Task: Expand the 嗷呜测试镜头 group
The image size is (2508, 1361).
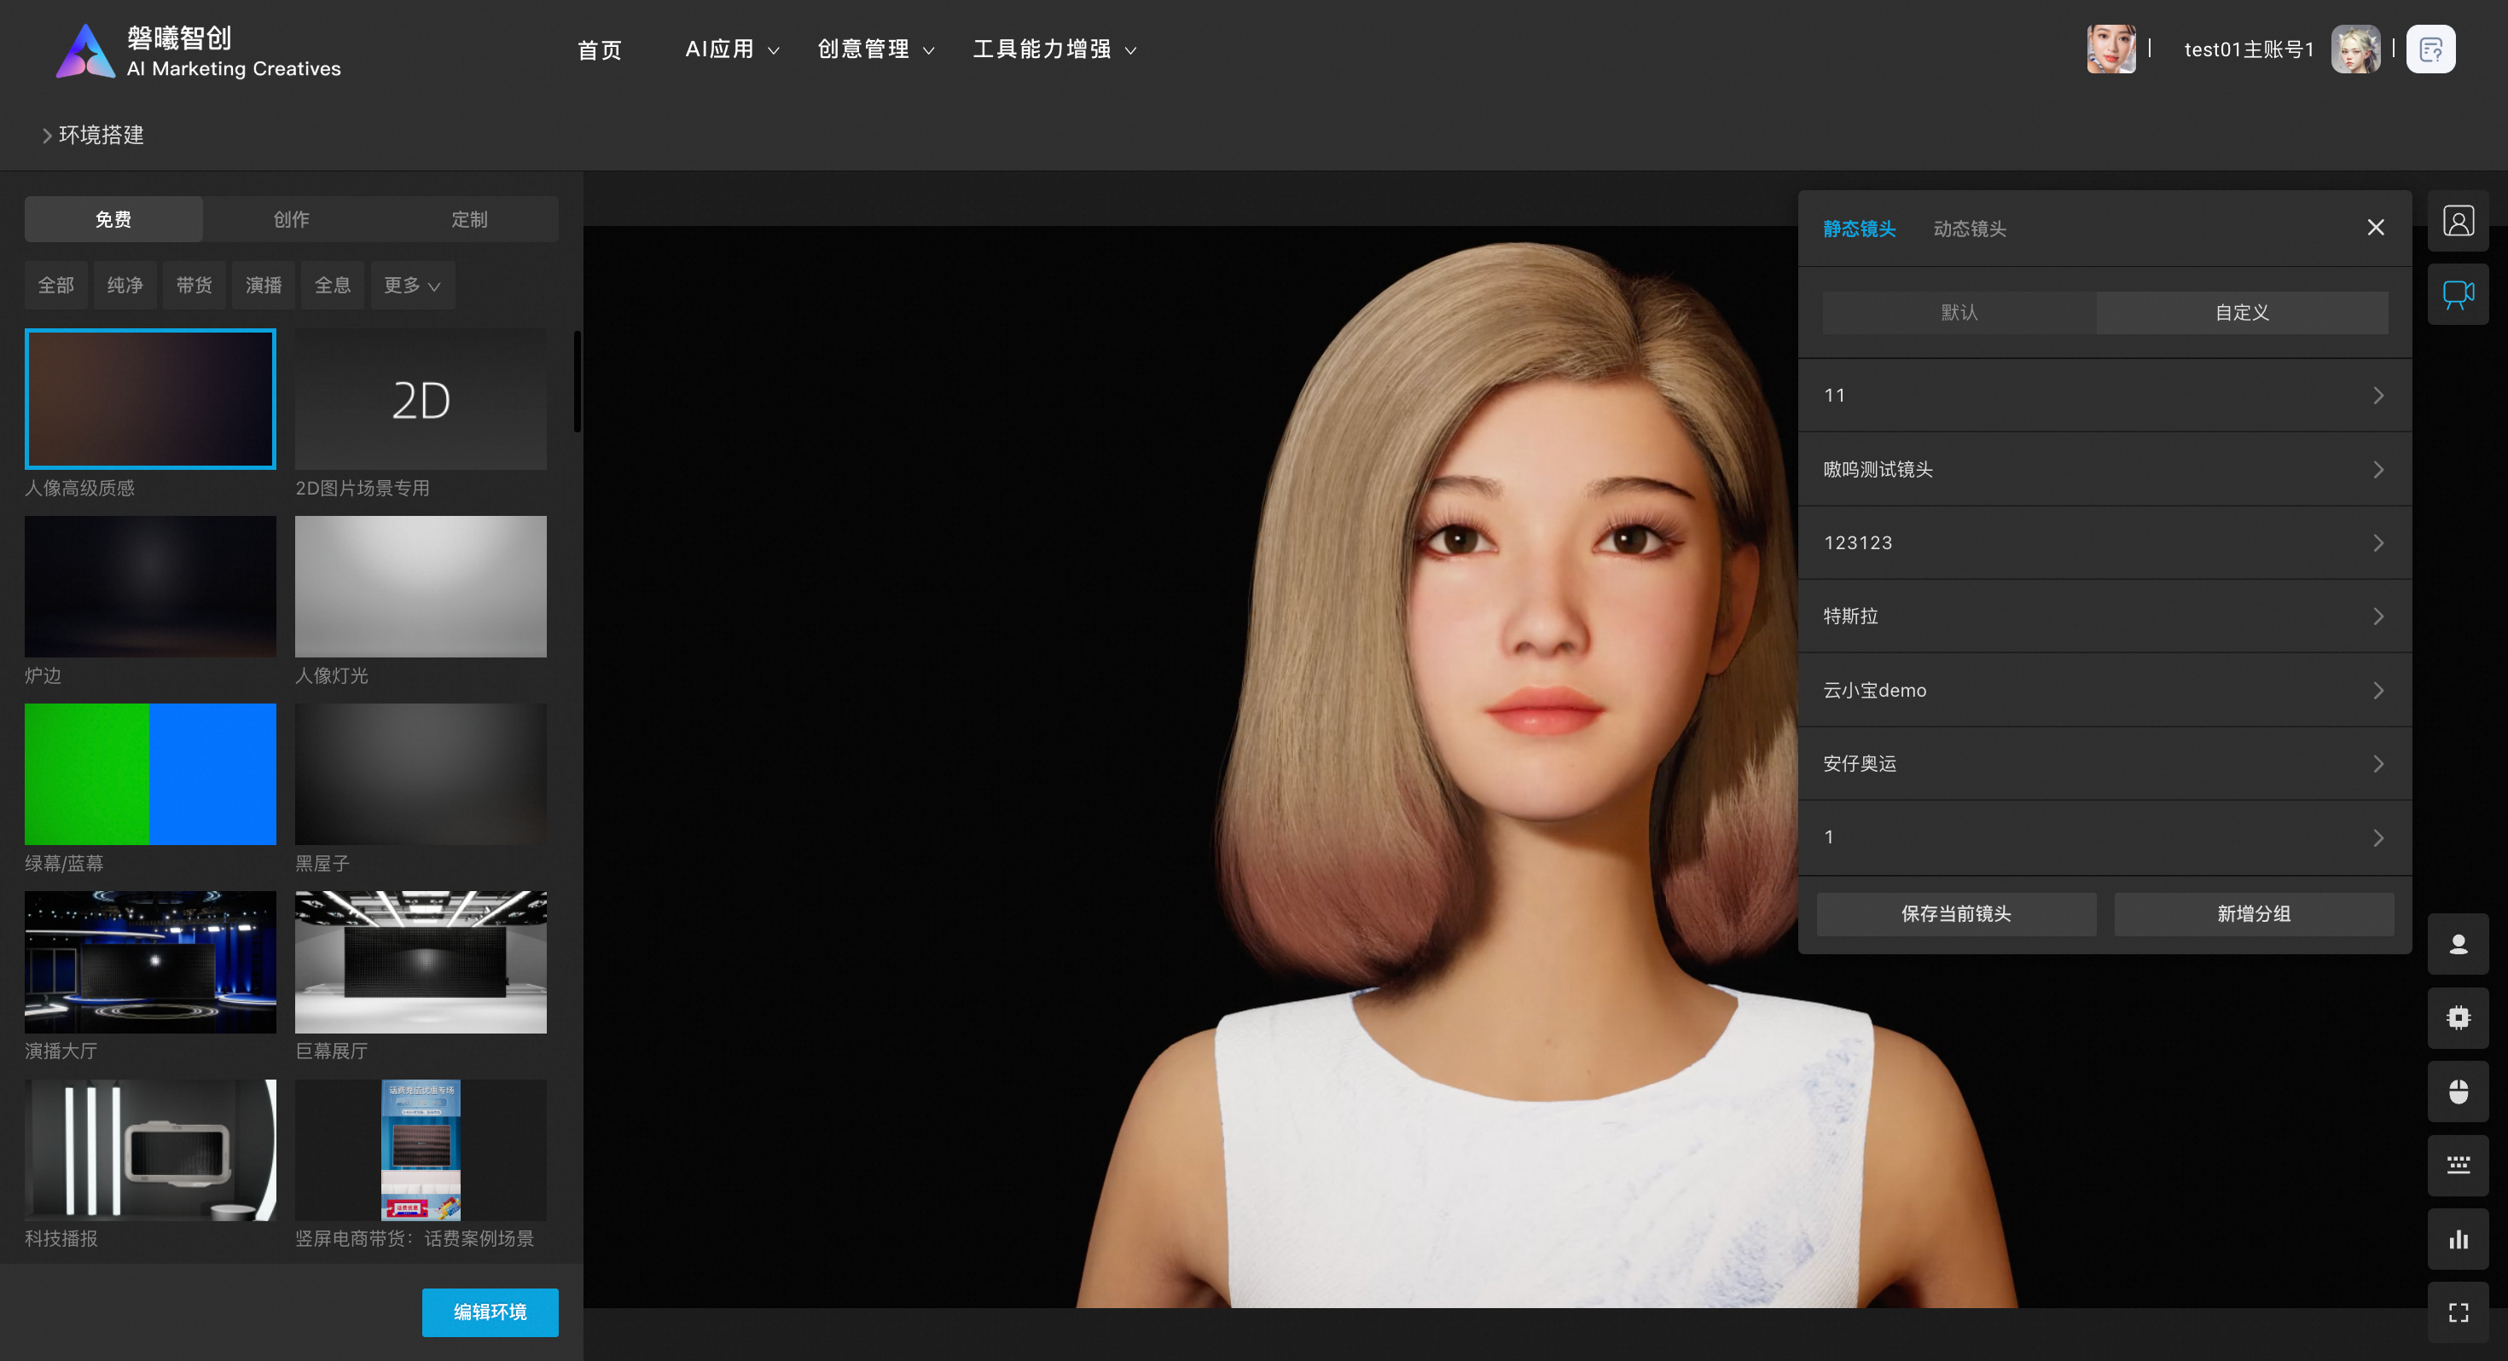Action: pyautogui.click(x=2104, y=469)
